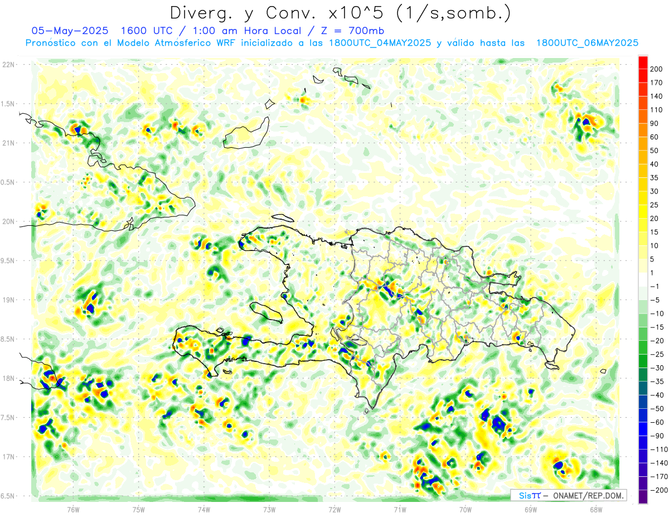Click the 20N latitude label

click(x=8, y=221)
